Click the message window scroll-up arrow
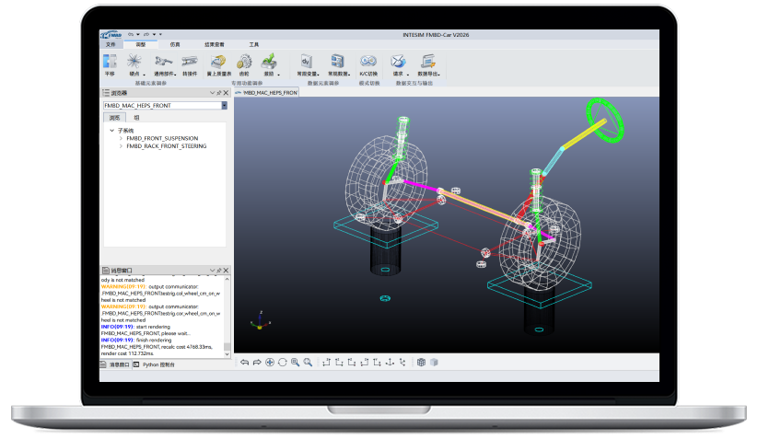 tap(227, 279)
